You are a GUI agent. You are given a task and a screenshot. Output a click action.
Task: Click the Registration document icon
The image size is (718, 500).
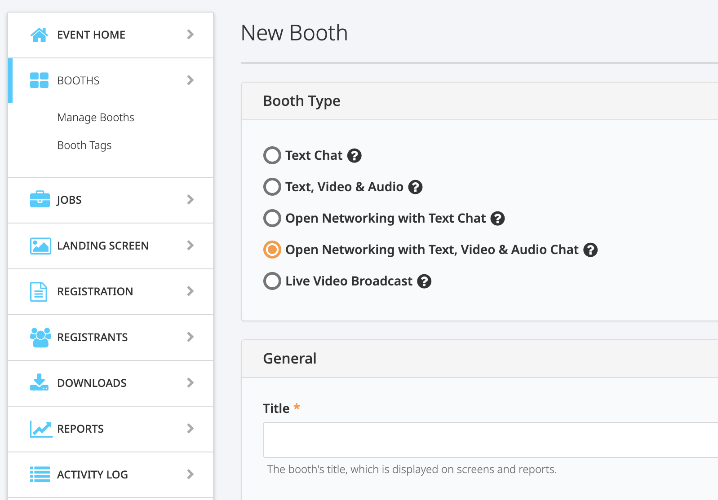pyautogui.click(x=38, y=292)
